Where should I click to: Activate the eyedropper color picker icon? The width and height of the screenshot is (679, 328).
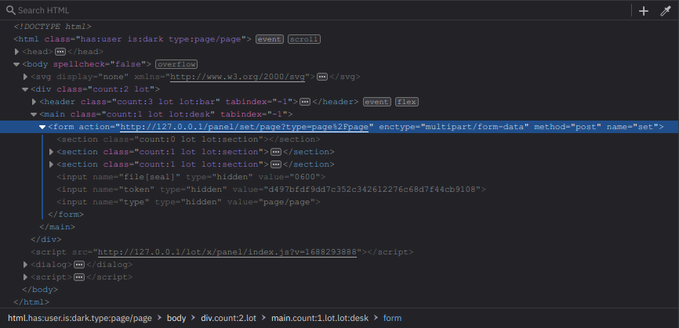tap(666, 11)
